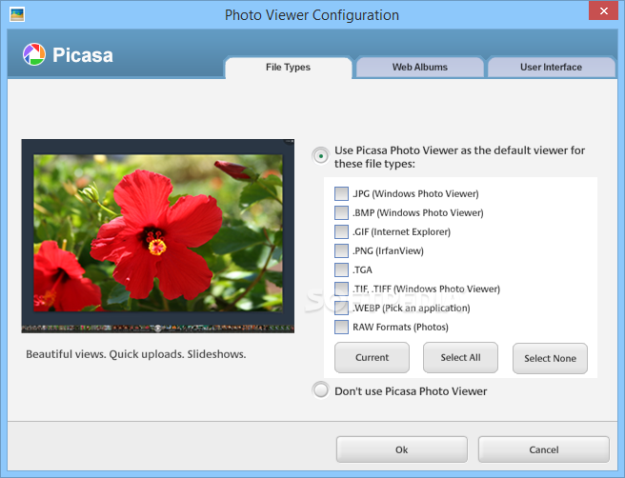Tick the RAW Formats (Photos) checkbox
This screenshot has width=625, height=478.
[341, 327]
